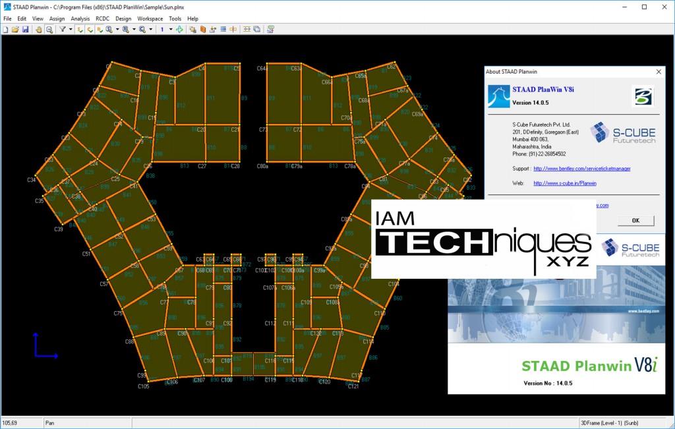Open the Analysis menu
The width and height of the screenshot is (675, 429).
pyautogui.click(x=80, y=18)
